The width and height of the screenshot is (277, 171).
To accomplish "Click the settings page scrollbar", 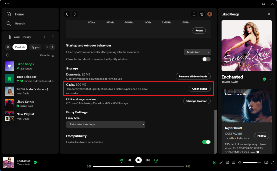I will point(215,132).
